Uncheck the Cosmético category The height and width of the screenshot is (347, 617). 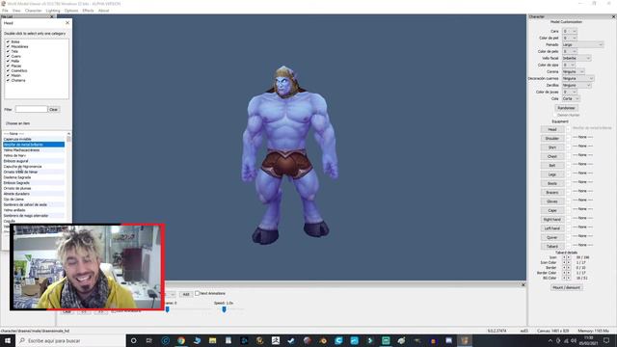click(x=8, y=70)
